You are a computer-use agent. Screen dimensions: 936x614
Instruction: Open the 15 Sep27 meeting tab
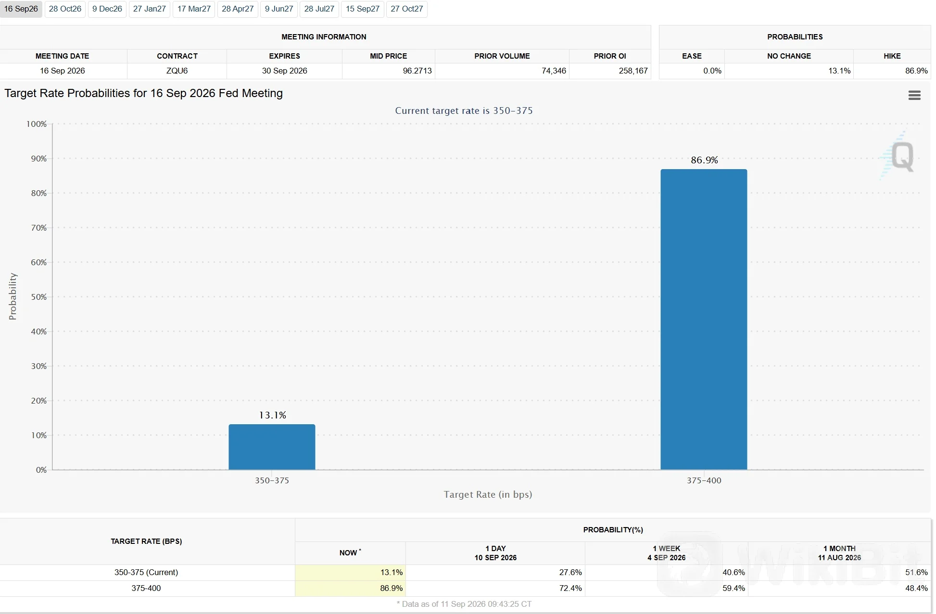pyautogui.click(x=363, y=9)
